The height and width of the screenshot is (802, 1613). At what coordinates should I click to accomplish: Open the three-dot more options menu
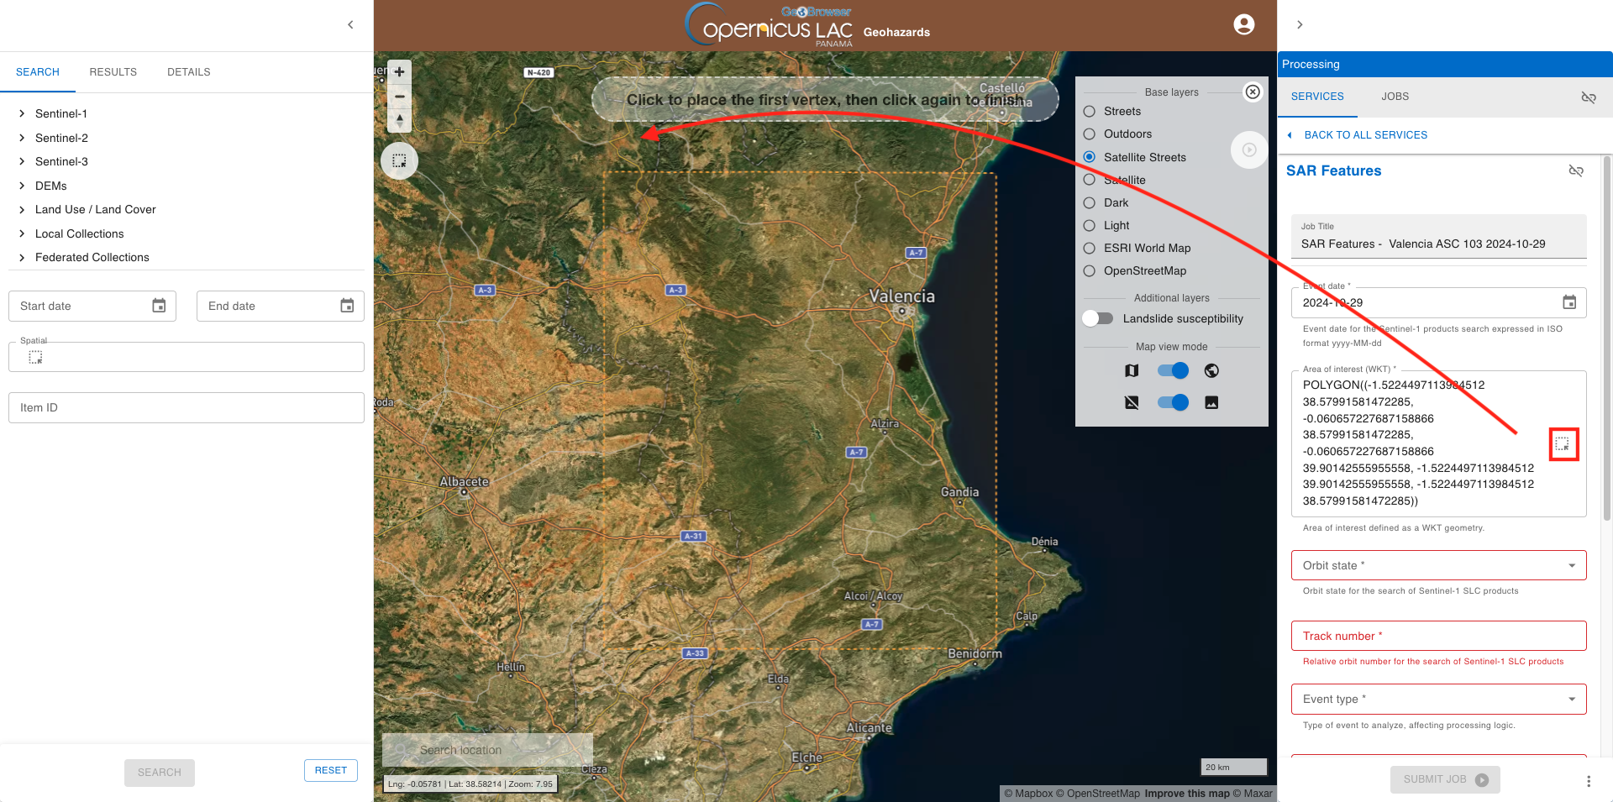click(1588, 781)
